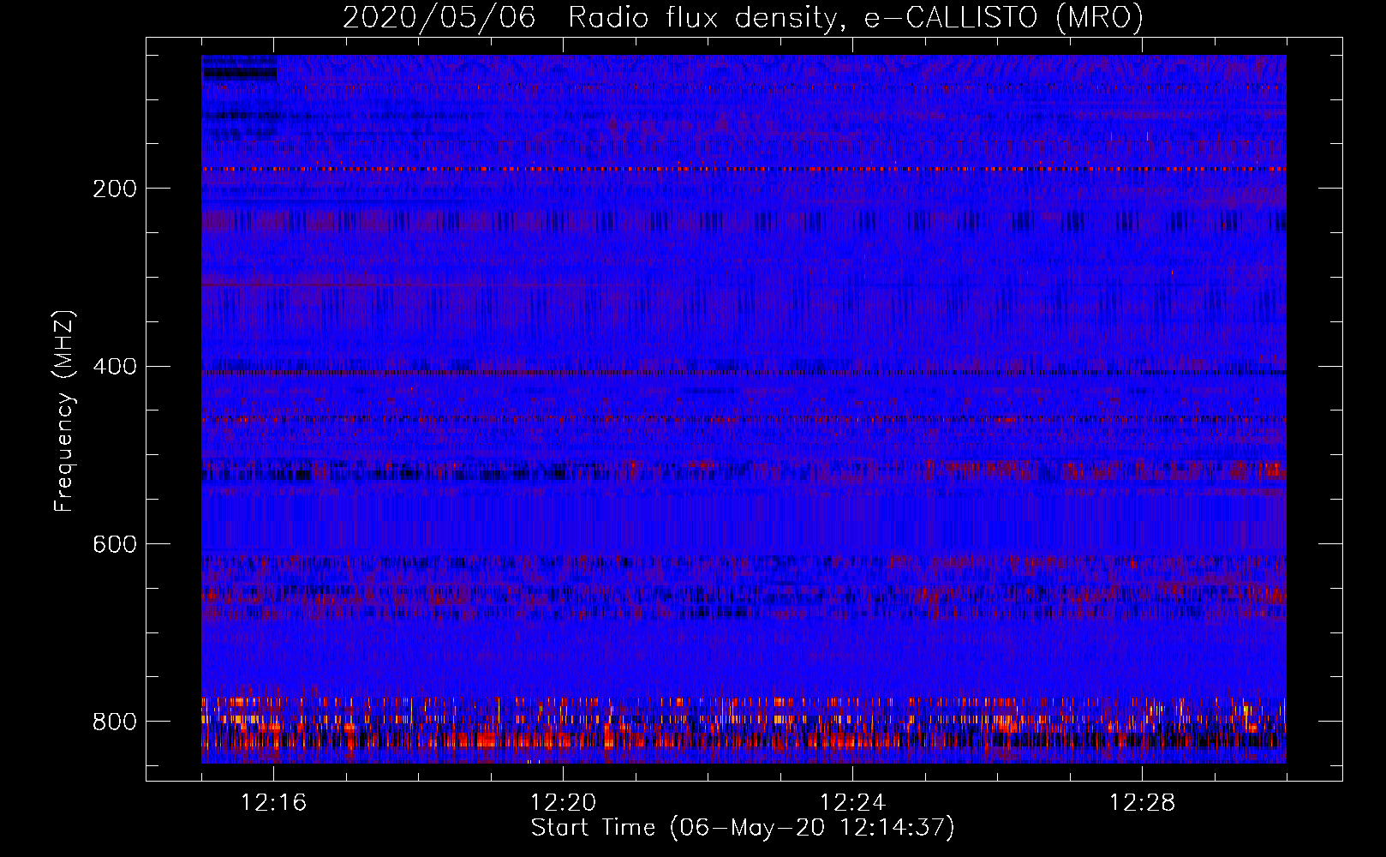Click the 12:28 time tick label
This screenshot has height=857, width=1386.
[x=1142, y=803]
